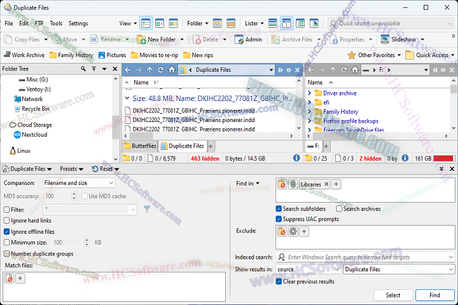Image resolution: width=458 pixels, height=305 pixels.
Task: Refresh the F: drive lister
Action: point(343,70)
